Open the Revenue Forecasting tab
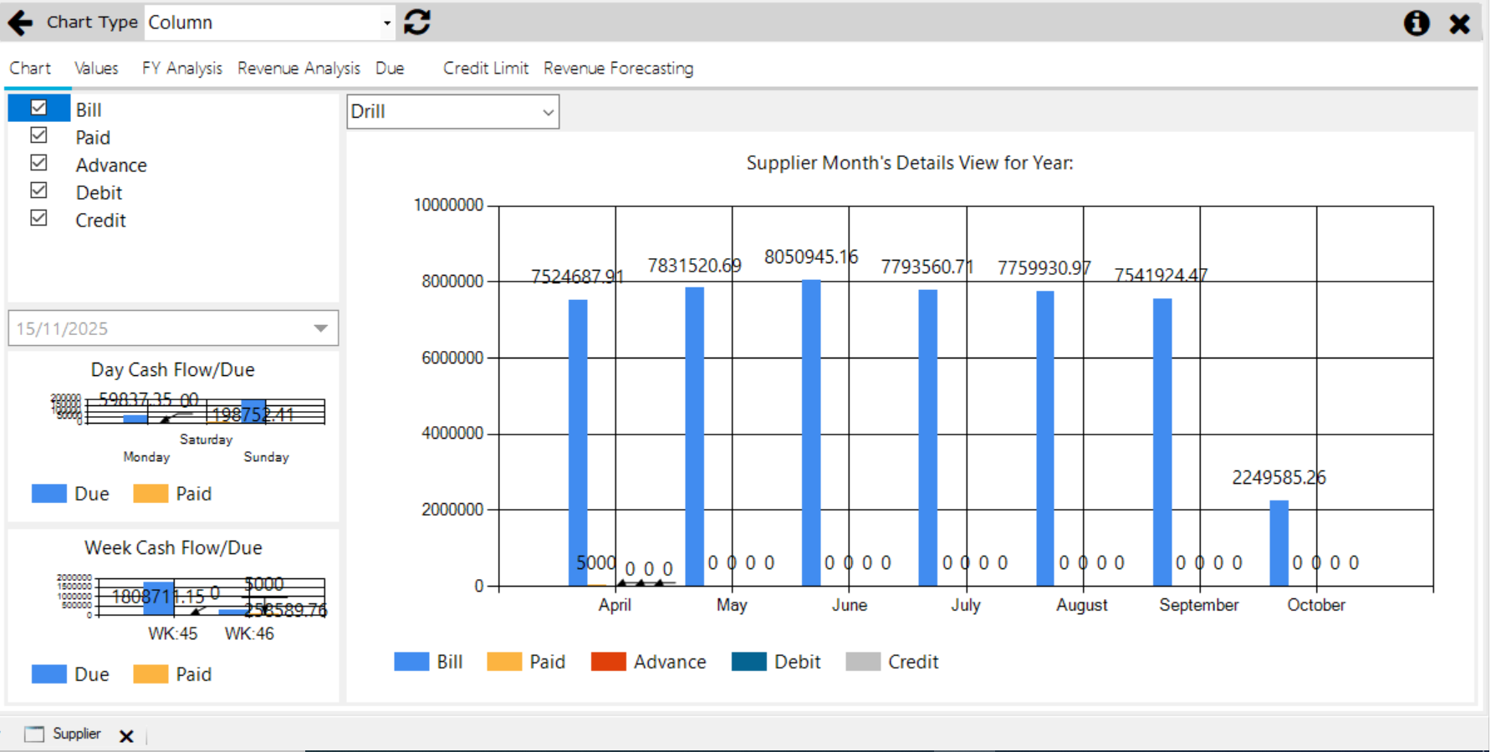This screenshot has width=1491, height=752. pos(618,68)
